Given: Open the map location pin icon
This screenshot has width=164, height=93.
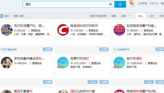Looking at the screenshot, I should (132, 4).
